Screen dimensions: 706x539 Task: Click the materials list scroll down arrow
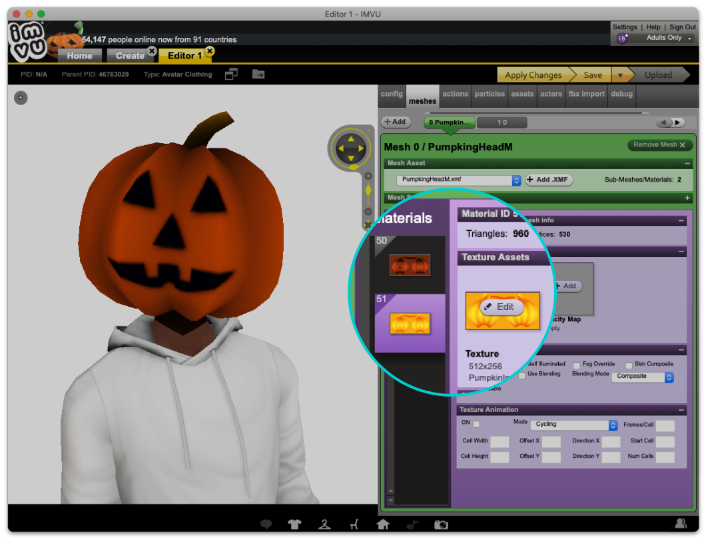pos(391,500)
